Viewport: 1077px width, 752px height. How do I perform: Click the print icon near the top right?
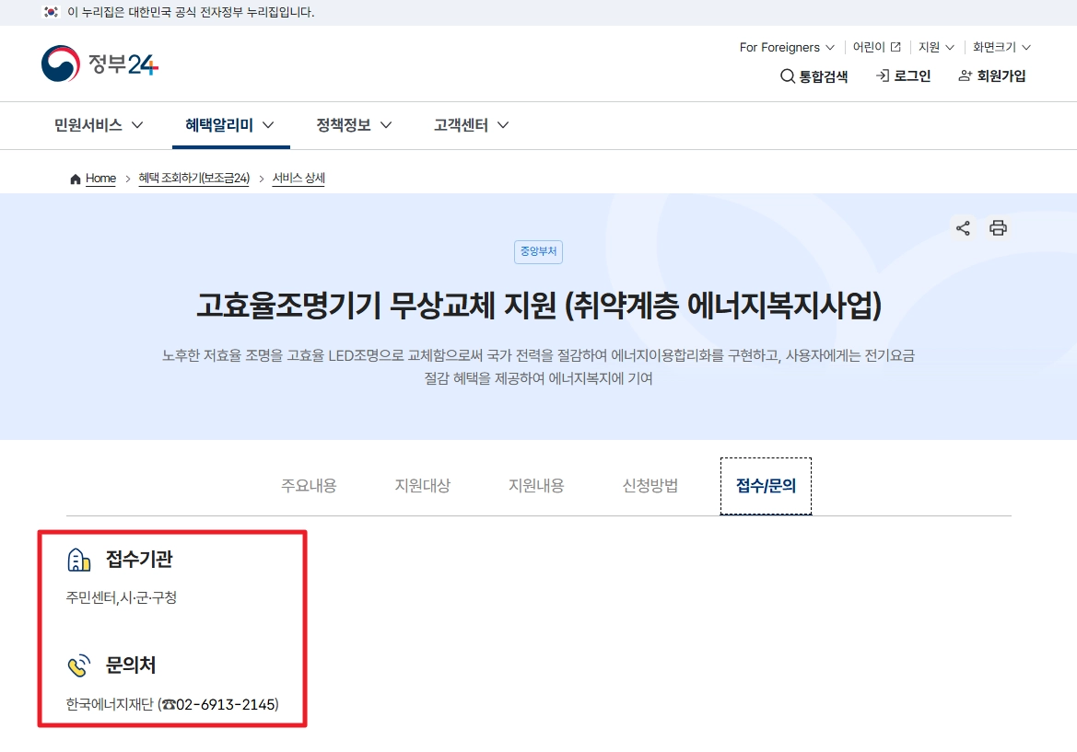click(x=998, y=227)
